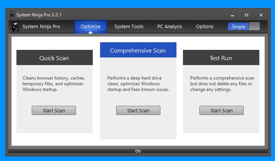Toggle the Simple mode switch
275x161 pixels.
pyautogui.click(x=244, y=26)
